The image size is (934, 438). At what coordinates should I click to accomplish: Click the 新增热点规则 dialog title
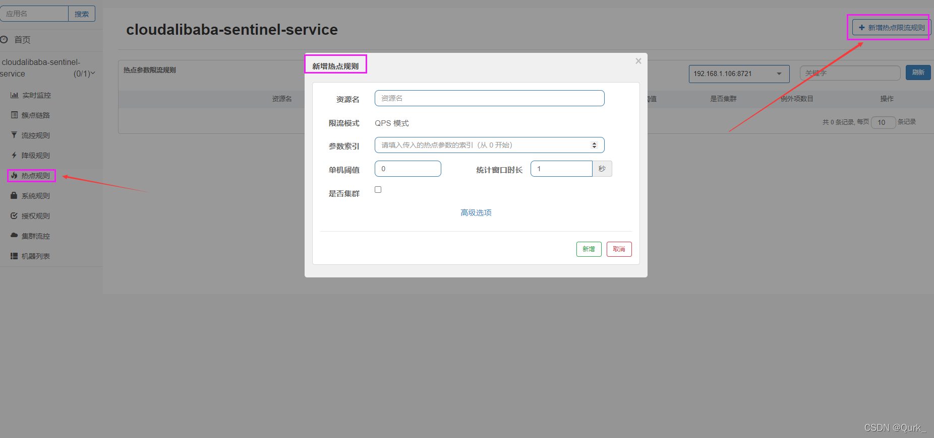pos(335,66)
